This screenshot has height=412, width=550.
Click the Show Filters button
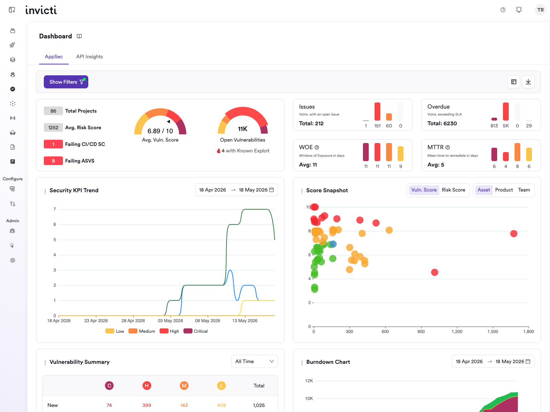click(66, 82)
